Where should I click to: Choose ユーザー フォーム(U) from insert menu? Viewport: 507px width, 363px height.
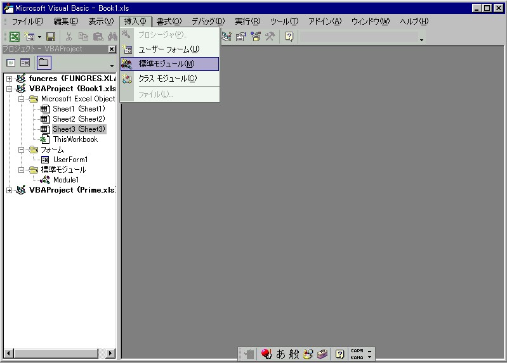(x=170, y=49)
